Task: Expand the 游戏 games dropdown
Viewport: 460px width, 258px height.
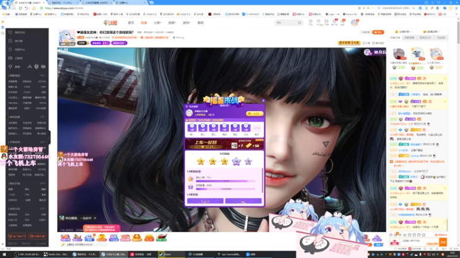Action: pyautogui.click(x=186, y=23)
